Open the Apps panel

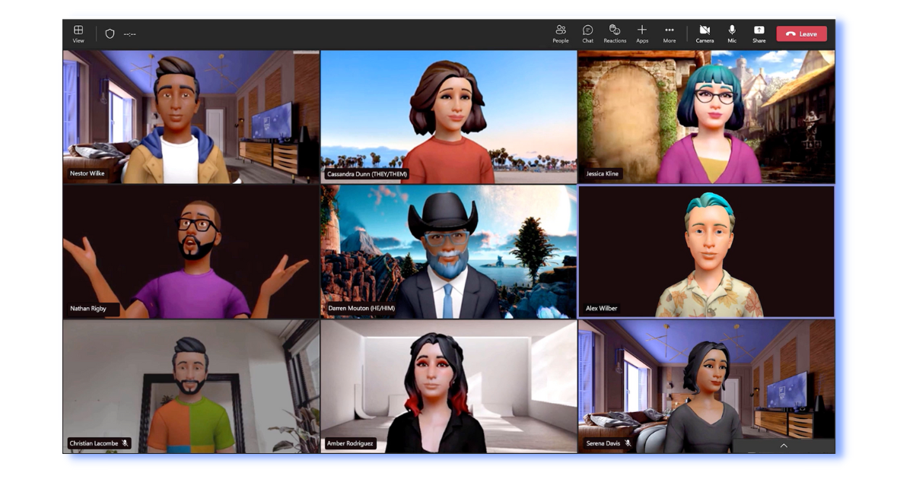(641, 32)
